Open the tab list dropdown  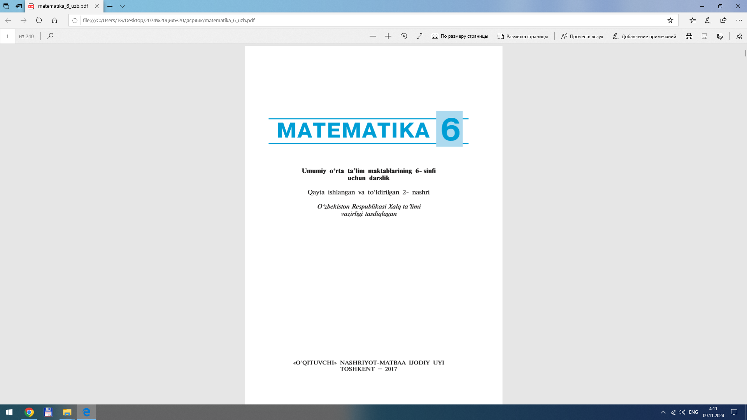123,7
